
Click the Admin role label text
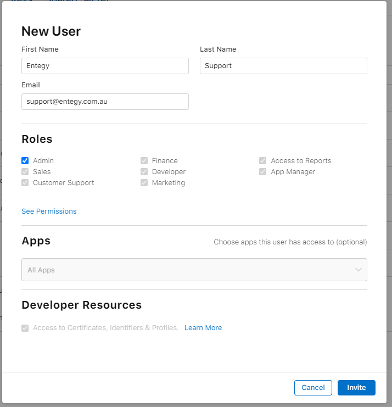tap(43, 161)
